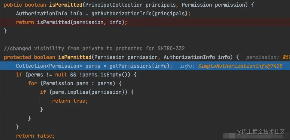
Task: Click the return true statement
Action: coord(70,101)
